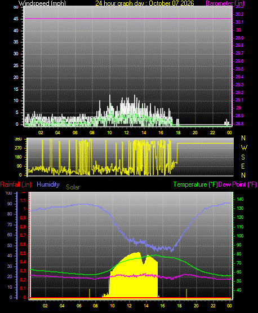Click the 70 value on humidity axis
The height and width of the screenshot is (313, 258).
[10, 225]
